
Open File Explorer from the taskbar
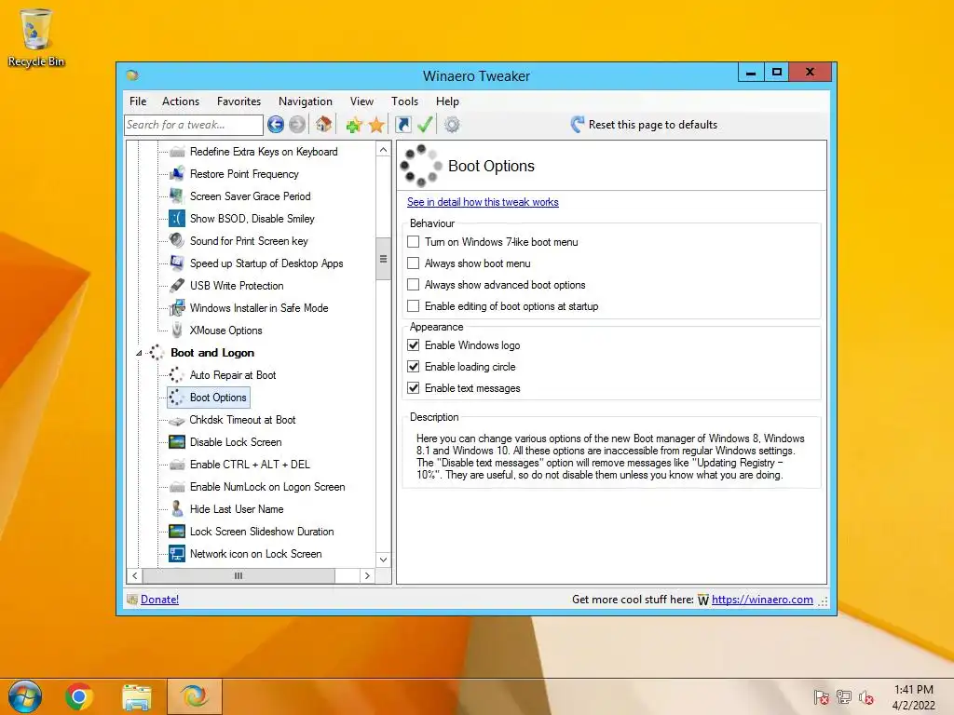[136, 696]
